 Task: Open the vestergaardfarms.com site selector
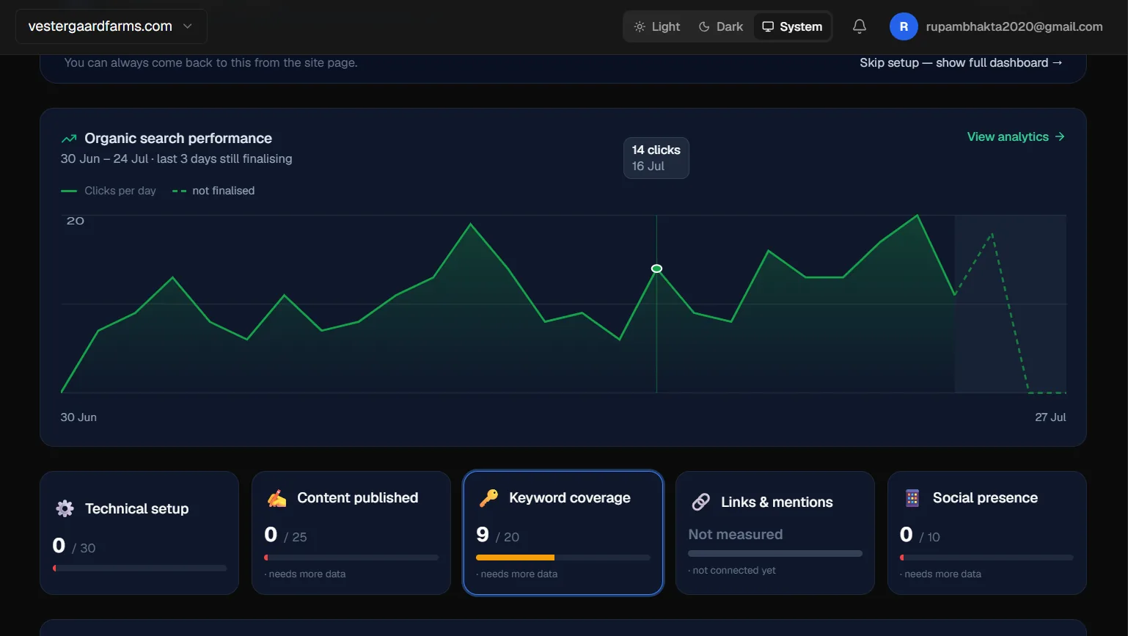coord(111,26)
